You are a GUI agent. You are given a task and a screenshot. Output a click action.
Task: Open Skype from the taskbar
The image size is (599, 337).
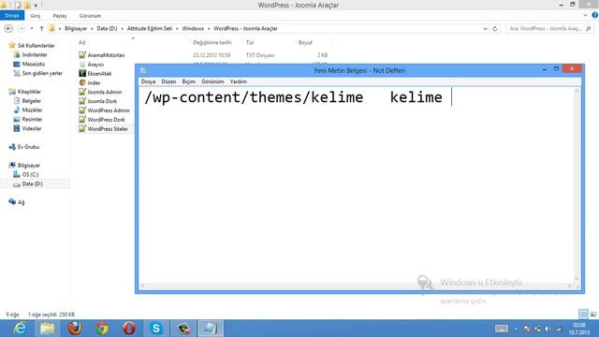[x=156, y=329]
